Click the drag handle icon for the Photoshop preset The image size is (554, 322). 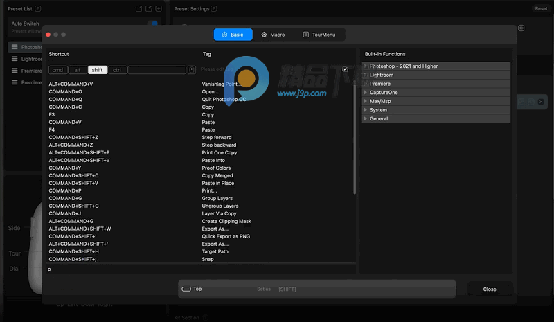click(x=15, y=47)
